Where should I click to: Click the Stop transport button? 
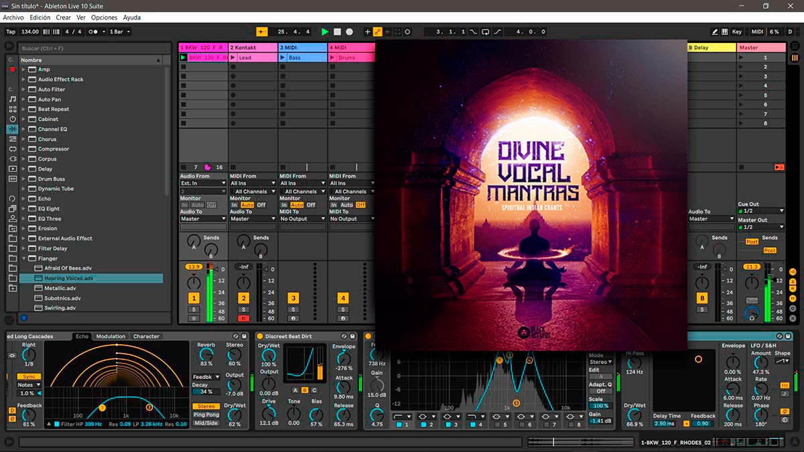pyautogui.click(x=337, y=31)
